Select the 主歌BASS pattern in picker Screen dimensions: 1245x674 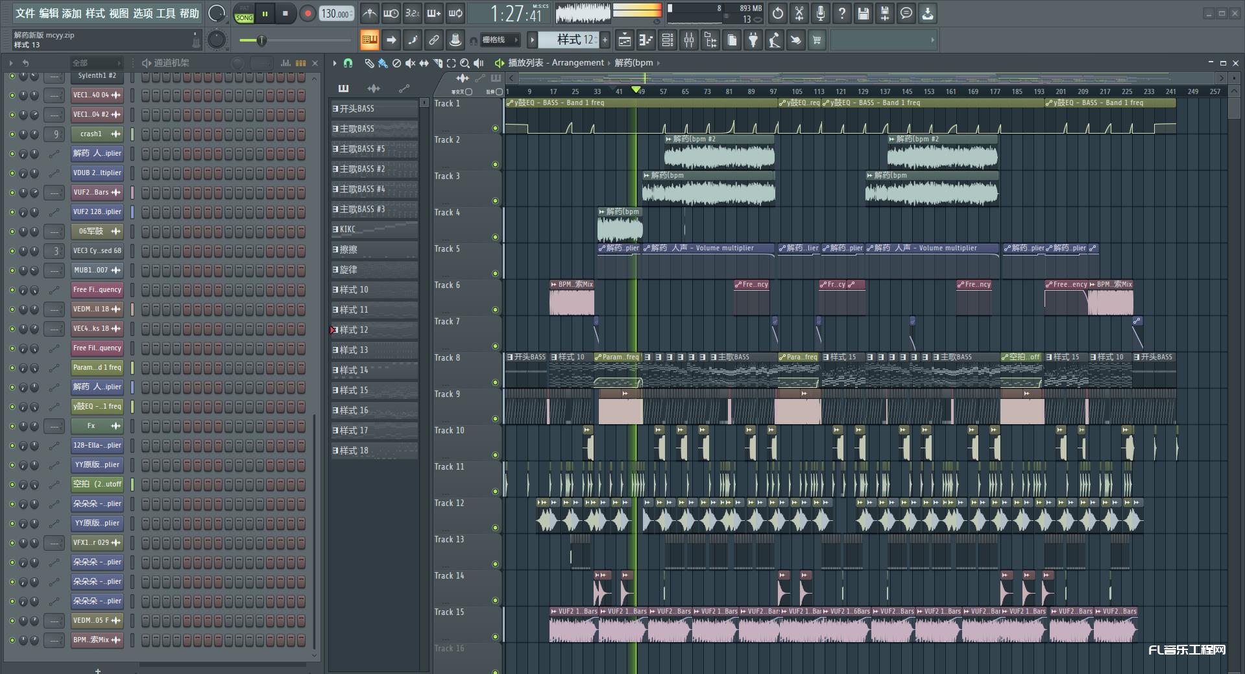tap(374, 128)
